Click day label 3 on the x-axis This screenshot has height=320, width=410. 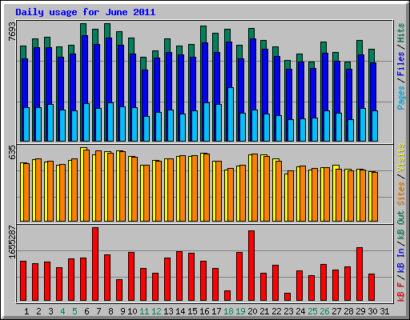(50, 311)
